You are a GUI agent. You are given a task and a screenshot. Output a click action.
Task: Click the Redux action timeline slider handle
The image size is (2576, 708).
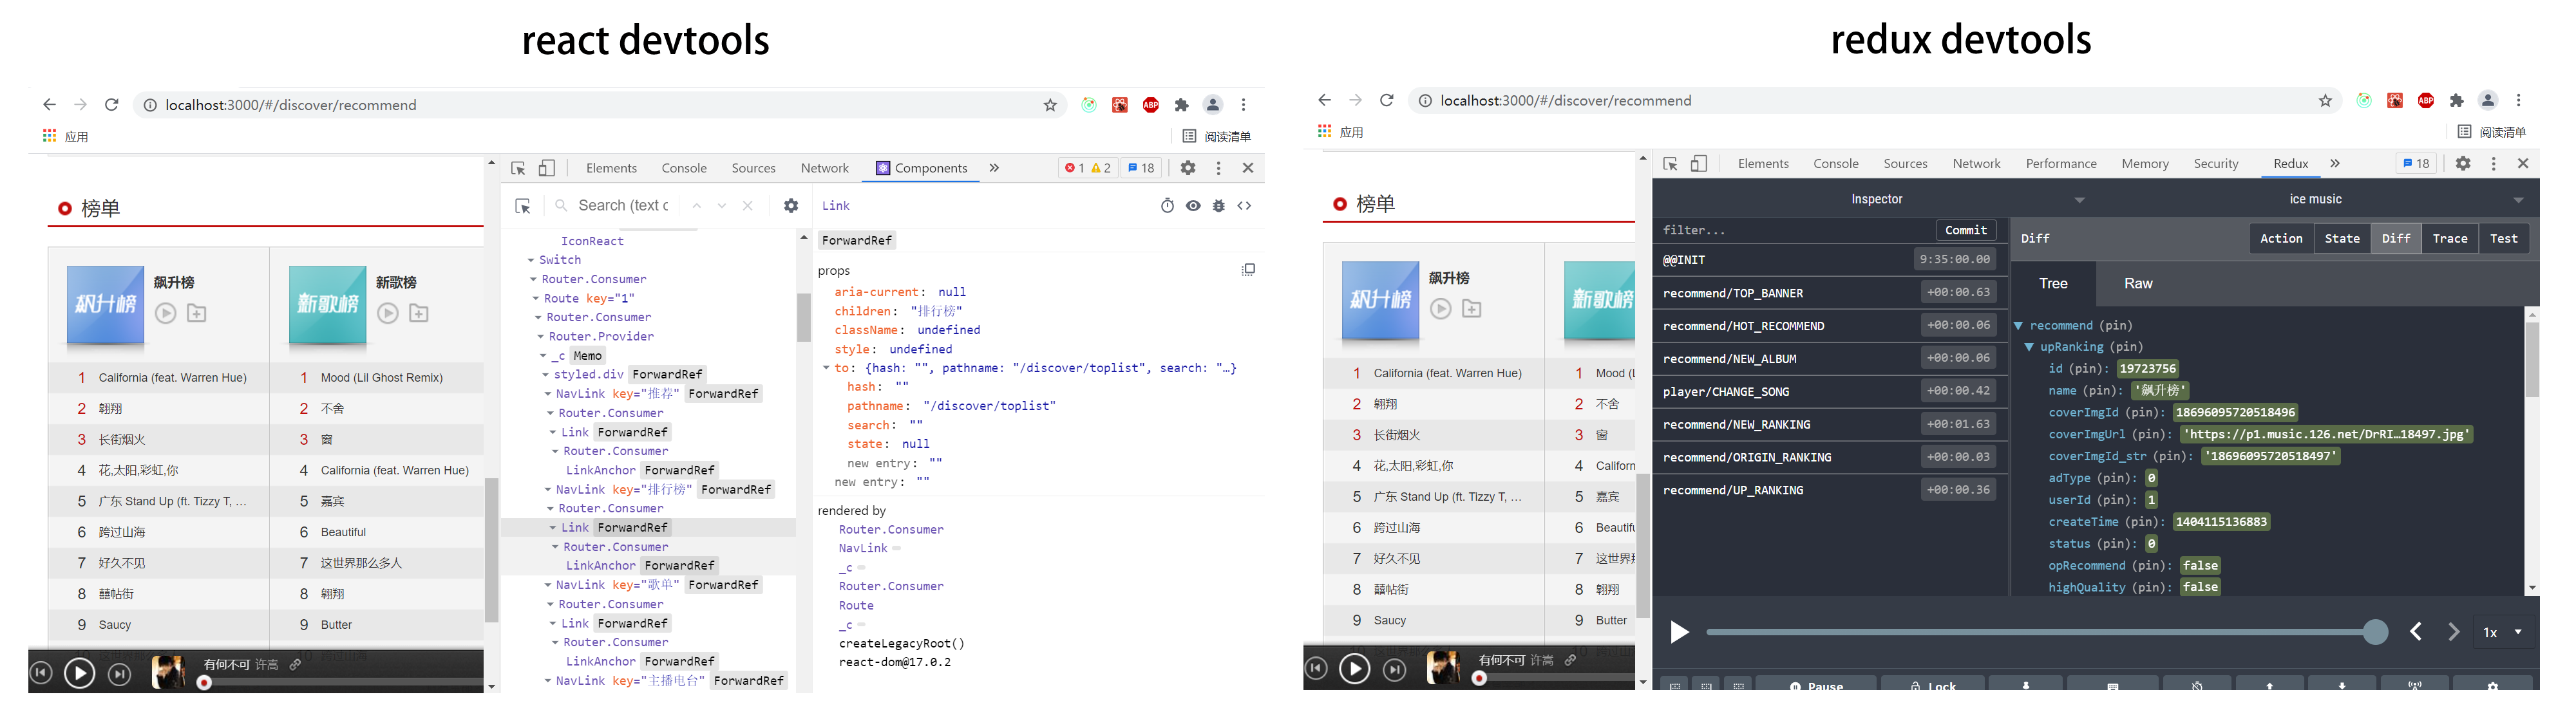(x=2375, y=632)
